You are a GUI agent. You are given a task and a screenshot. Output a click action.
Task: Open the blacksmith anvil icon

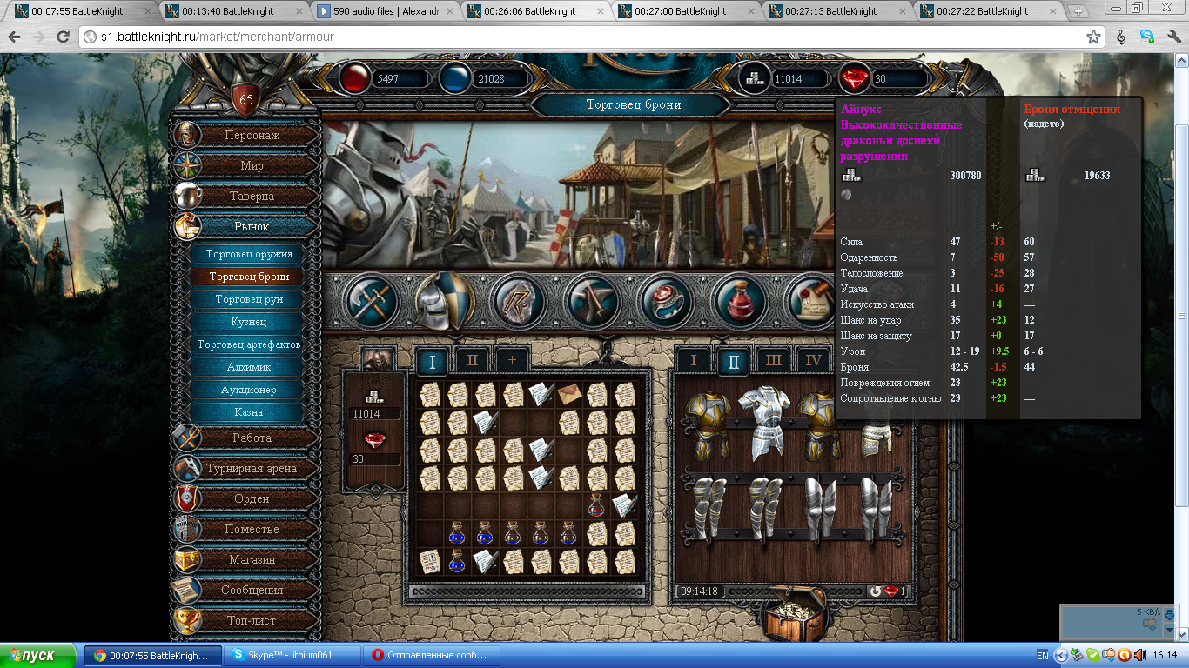point(593,301)
